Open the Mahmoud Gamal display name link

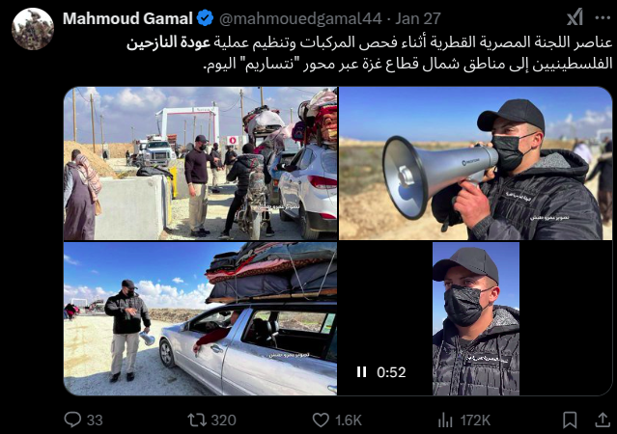coord(127,18)
